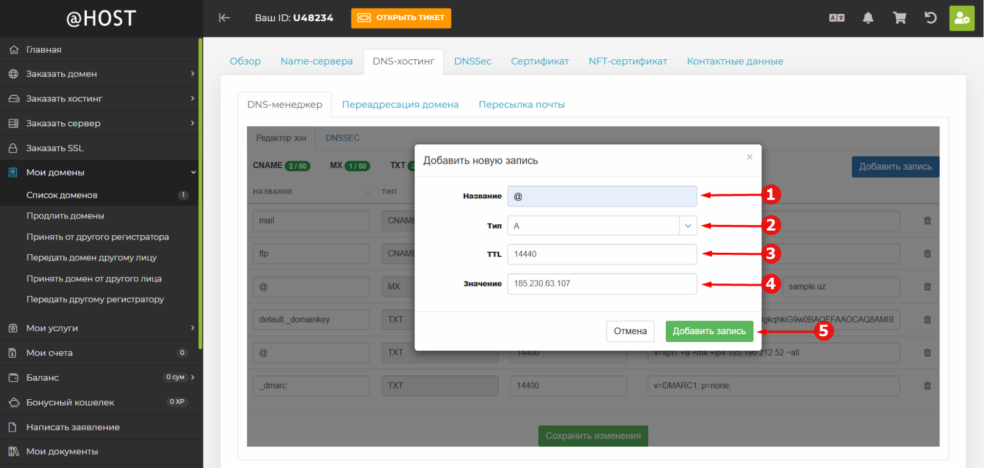Click the _dmarc name field

(x=311, y=386)
